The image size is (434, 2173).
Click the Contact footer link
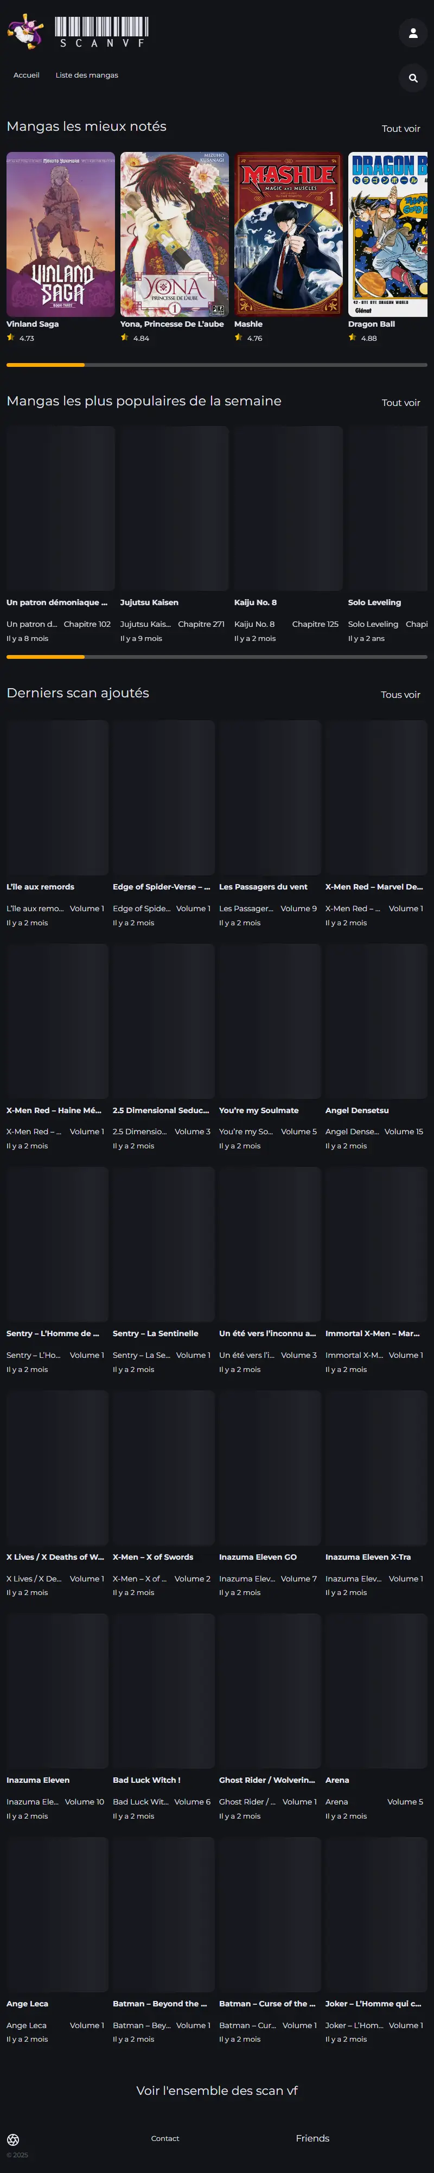(x=165, y=2138)
